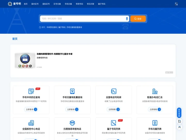This screenshot has height=140, width=186.
Task: Open recommended link 骗子号码
Action: pos(62,27)
